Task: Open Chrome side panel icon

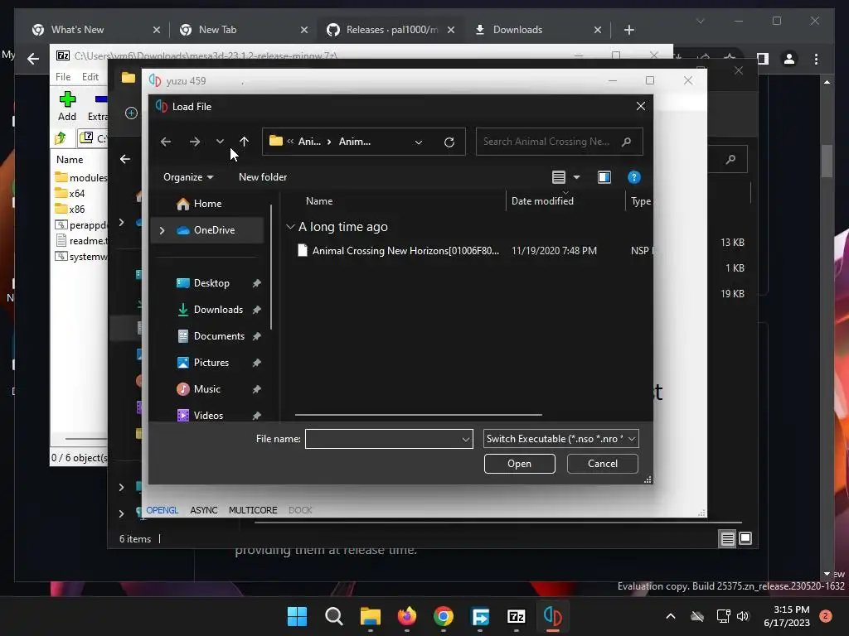Action: (763, 59)
